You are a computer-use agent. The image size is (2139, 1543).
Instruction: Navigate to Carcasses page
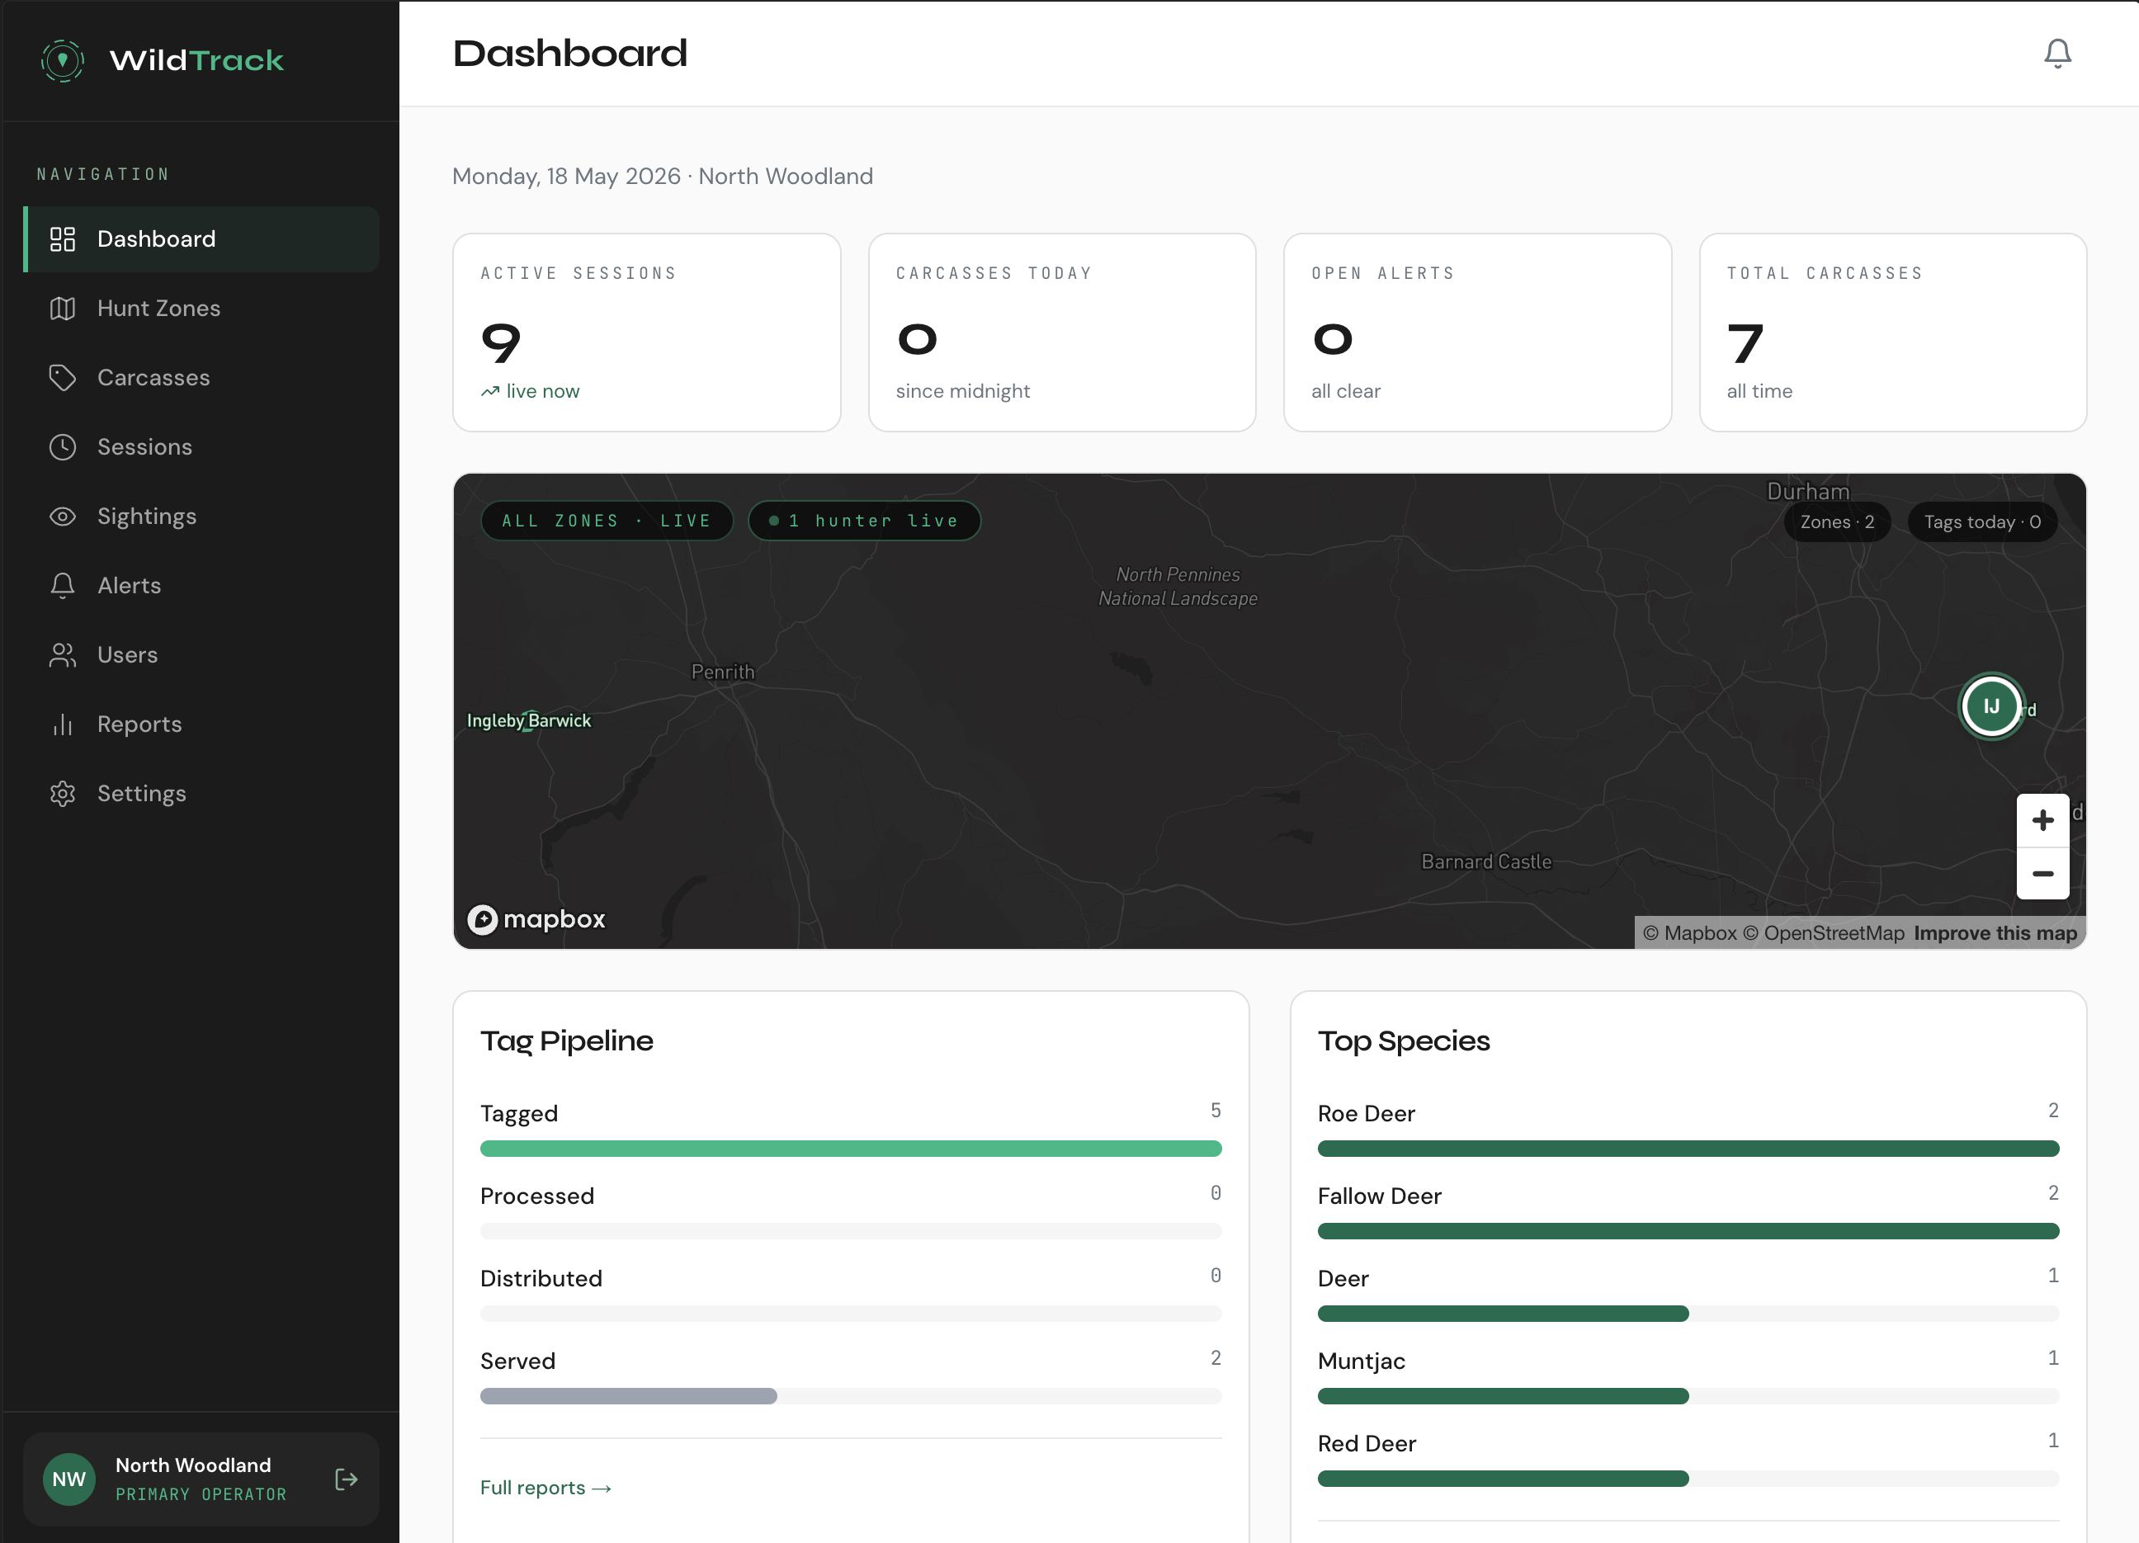(x=201, y=377)
